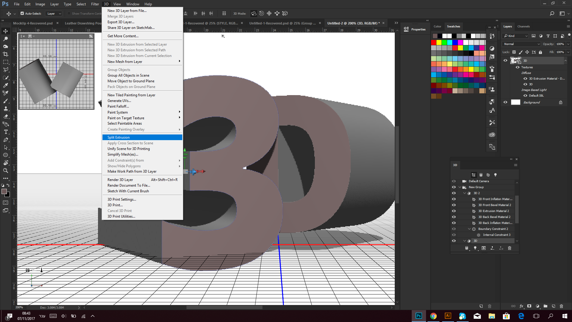This screenshot has height=322, width=572.
Task: Select the Eyedropper tool
Action: tap(6, 85)
